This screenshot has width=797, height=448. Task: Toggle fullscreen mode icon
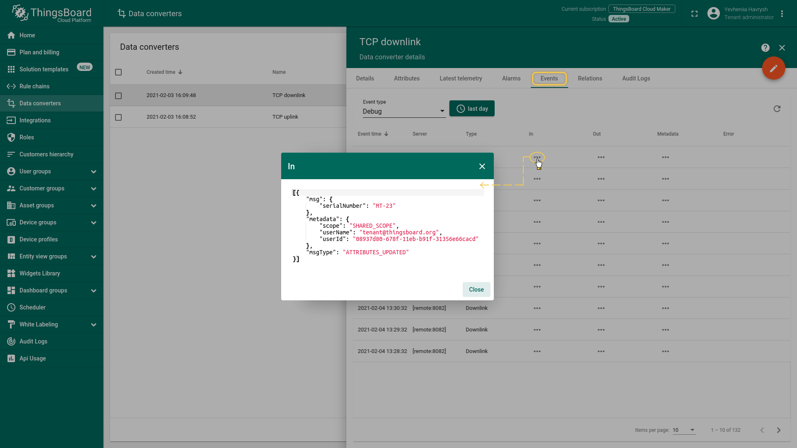click(694, 14)
